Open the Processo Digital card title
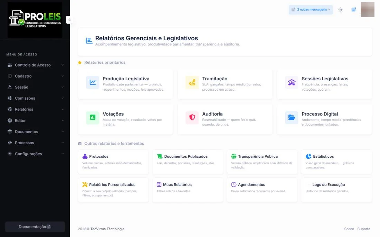This screenshot has width=380, height=237. (x=320, y=114)
